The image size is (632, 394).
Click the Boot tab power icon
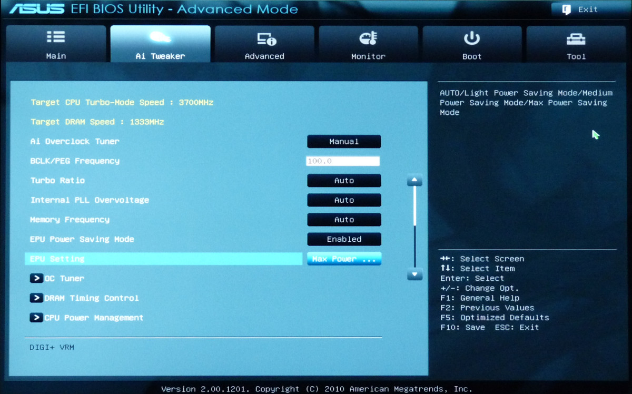471,37
